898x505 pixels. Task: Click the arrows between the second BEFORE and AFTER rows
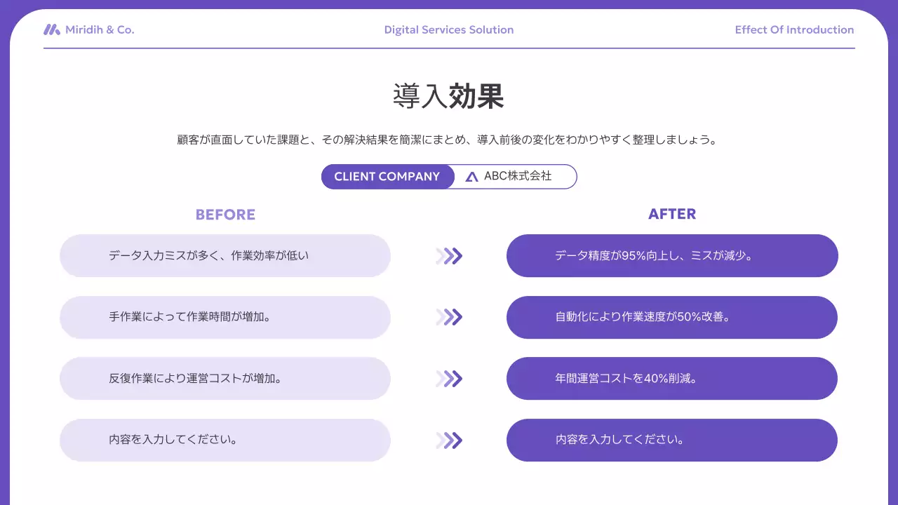click(449, 317)
